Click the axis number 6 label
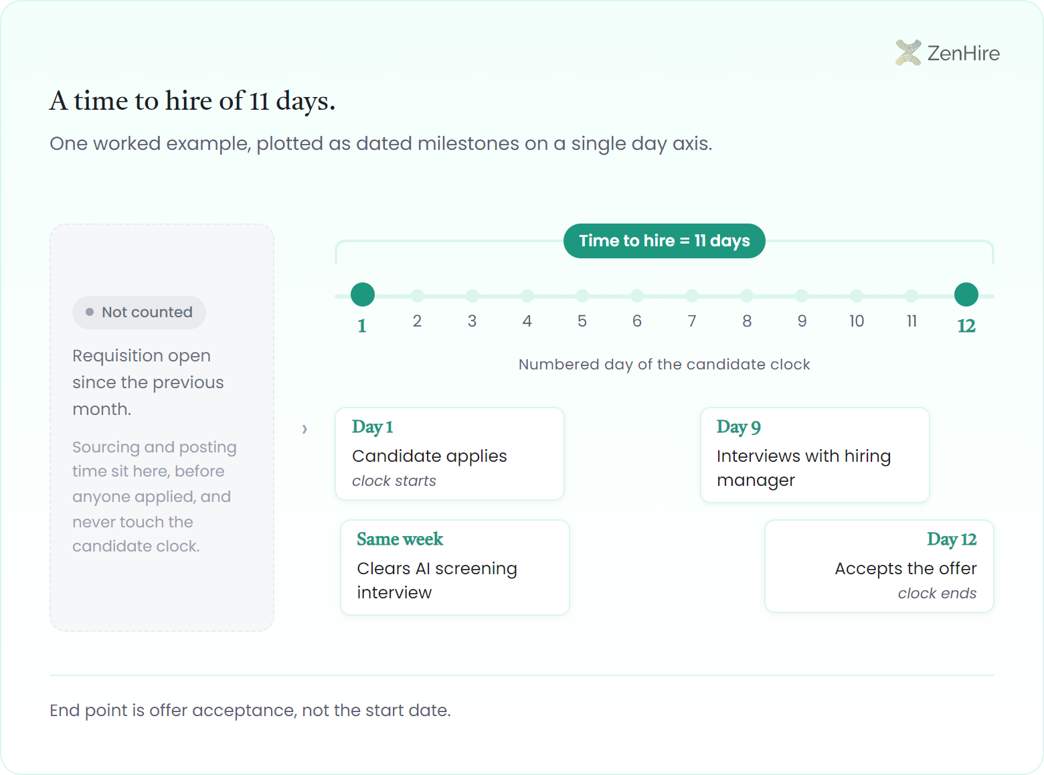This screenshot has width=1044, height=775. (637, 321)
